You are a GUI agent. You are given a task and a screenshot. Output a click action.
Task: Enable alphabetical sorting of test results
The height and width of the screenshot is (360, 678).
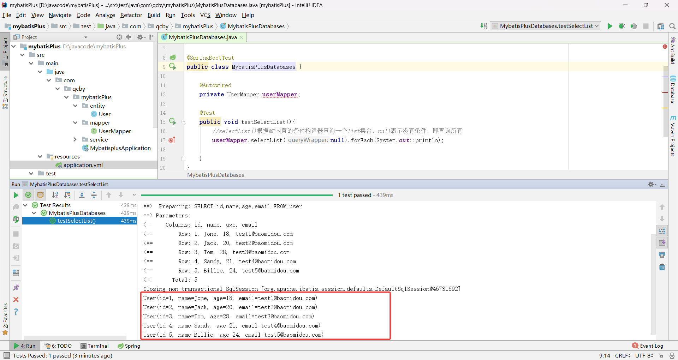pyautogui.click(x=55, y=195)
